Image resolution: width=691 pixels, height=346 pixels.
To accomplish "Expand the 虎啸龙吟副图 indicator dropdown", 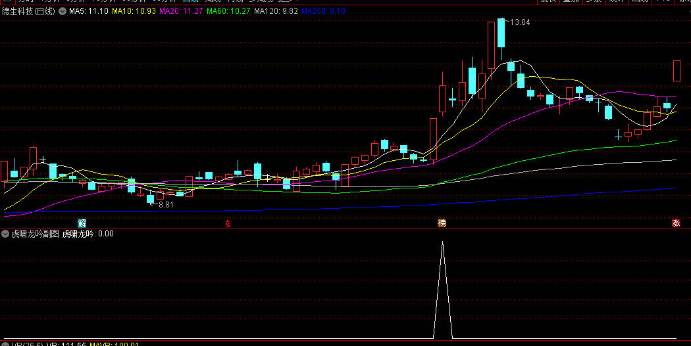I will coord(5,234).
